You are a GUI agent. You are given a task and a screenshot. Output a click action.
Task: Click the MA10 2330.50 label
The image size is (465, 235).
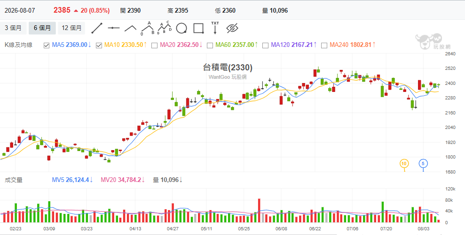coord(126,45)
